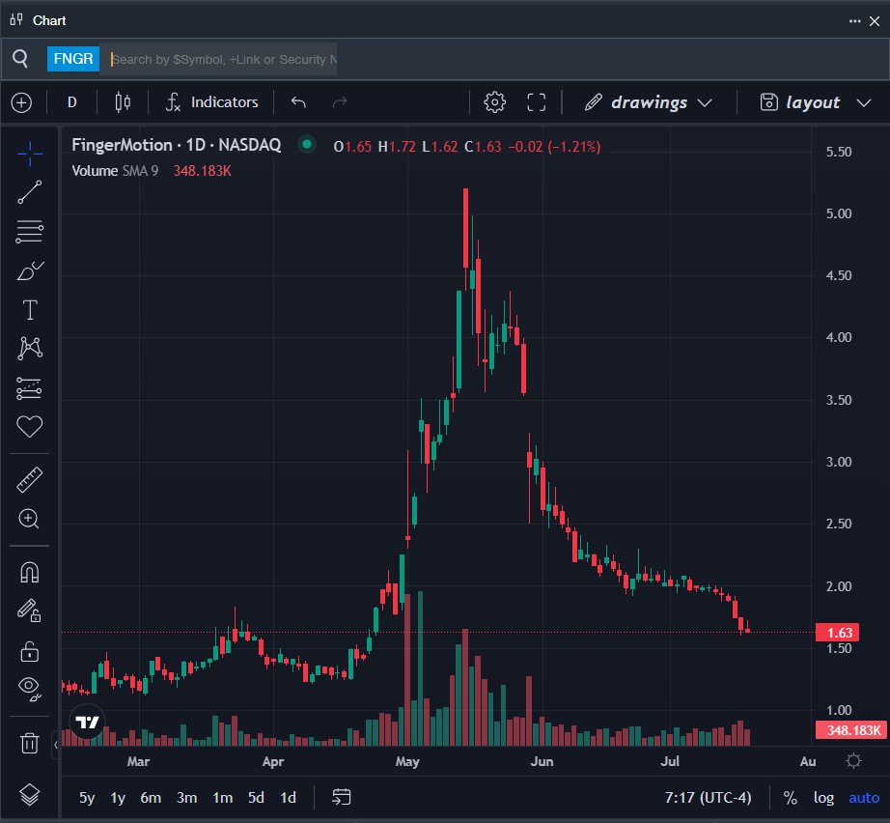Select the brush drawing tool

click(30, 271)
